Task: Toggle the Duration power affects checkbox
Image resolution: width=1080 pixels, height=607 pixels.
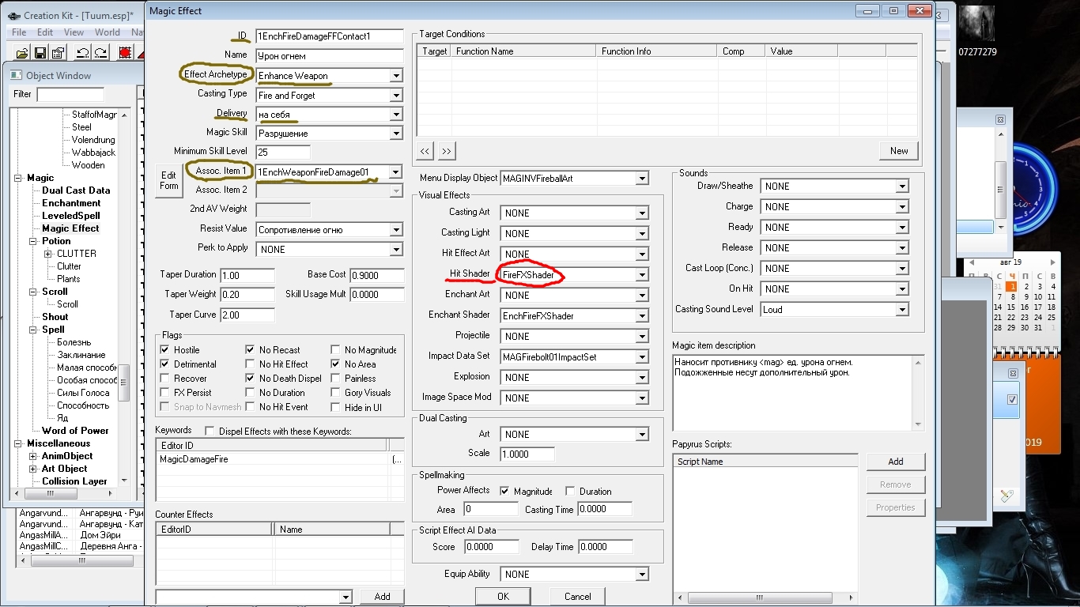Action: pyautogui.click(x=570, y=492)
